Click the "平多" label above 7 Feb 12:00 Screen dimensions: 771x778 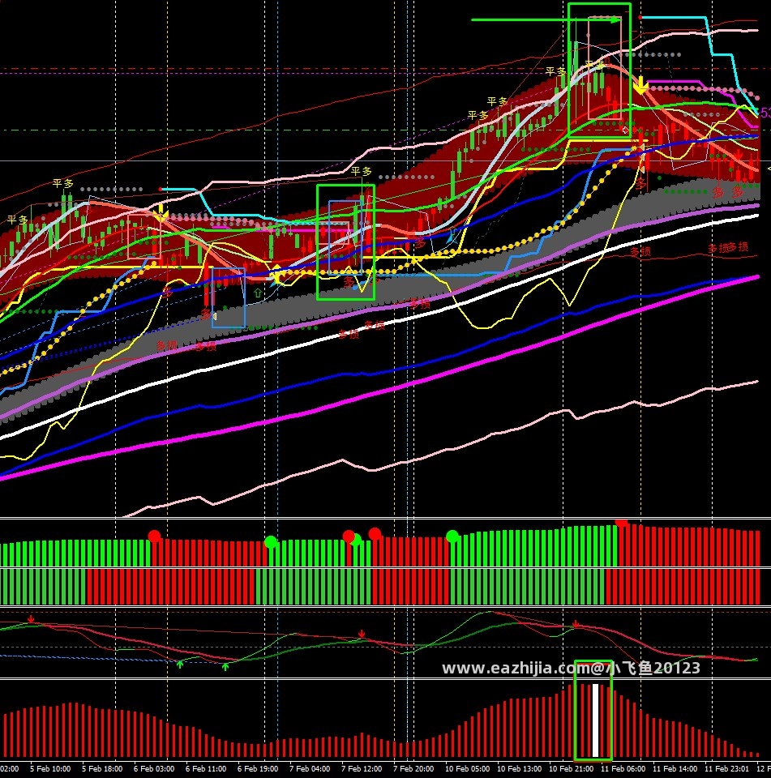coord(362,171)
